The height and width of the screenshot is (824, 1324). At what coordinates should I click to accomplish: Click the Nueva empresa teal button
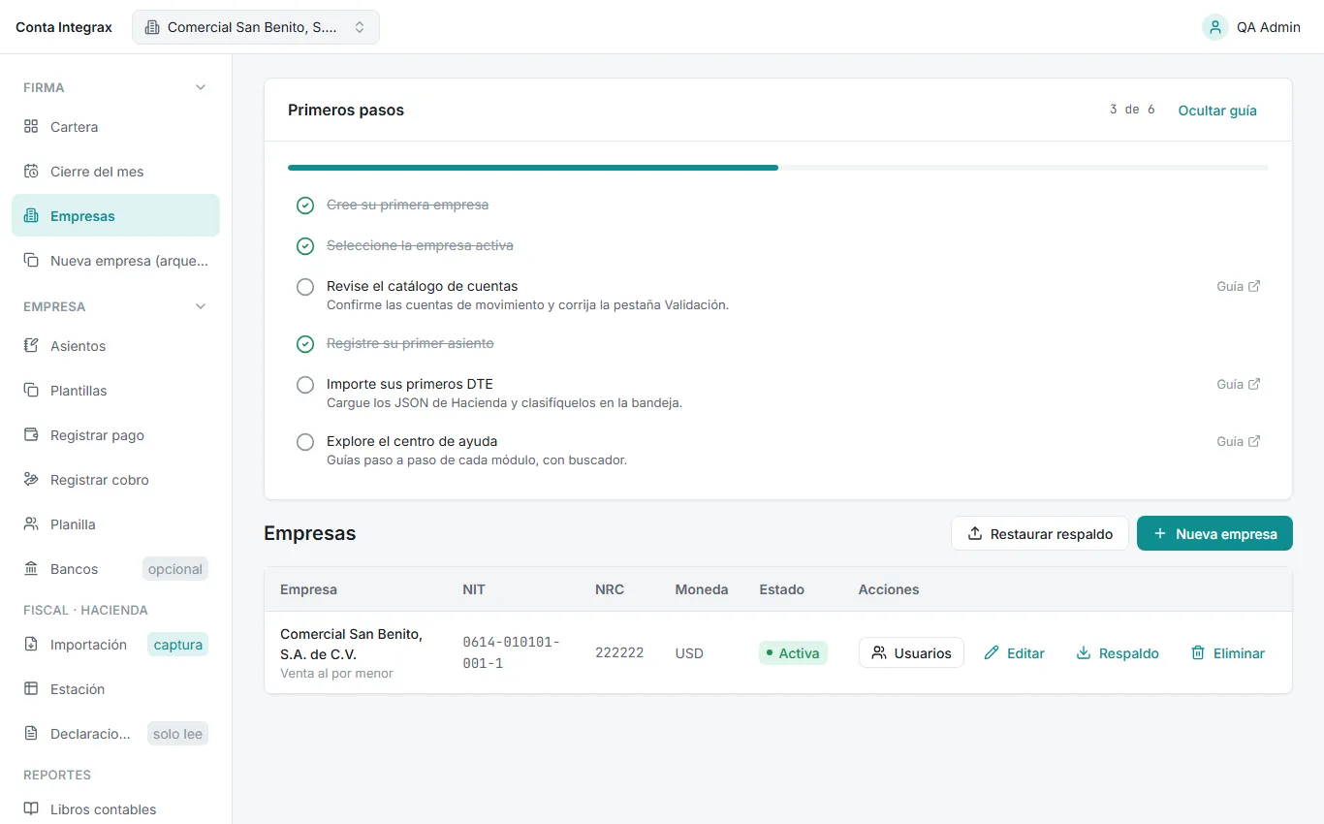pyautogui.click(x=1214, y=534)
